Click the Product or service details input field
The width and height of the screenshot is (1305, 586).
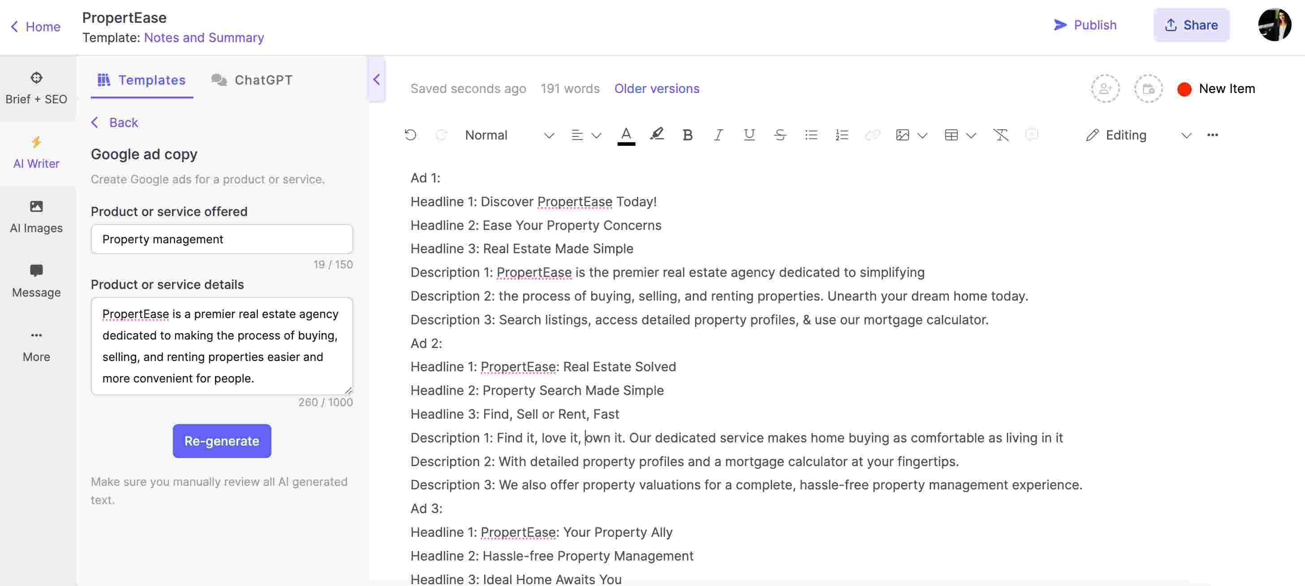pos(221,346)
